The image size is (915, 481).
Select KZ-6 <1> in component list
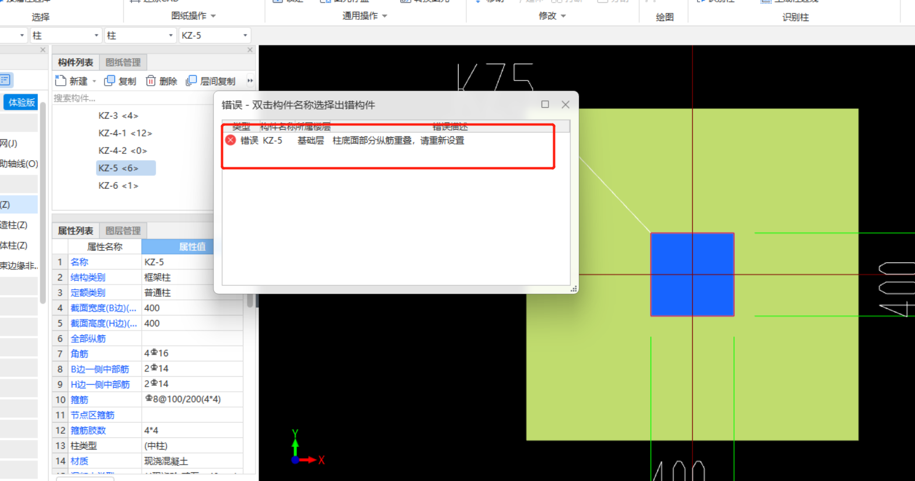(x=118, y=185)
